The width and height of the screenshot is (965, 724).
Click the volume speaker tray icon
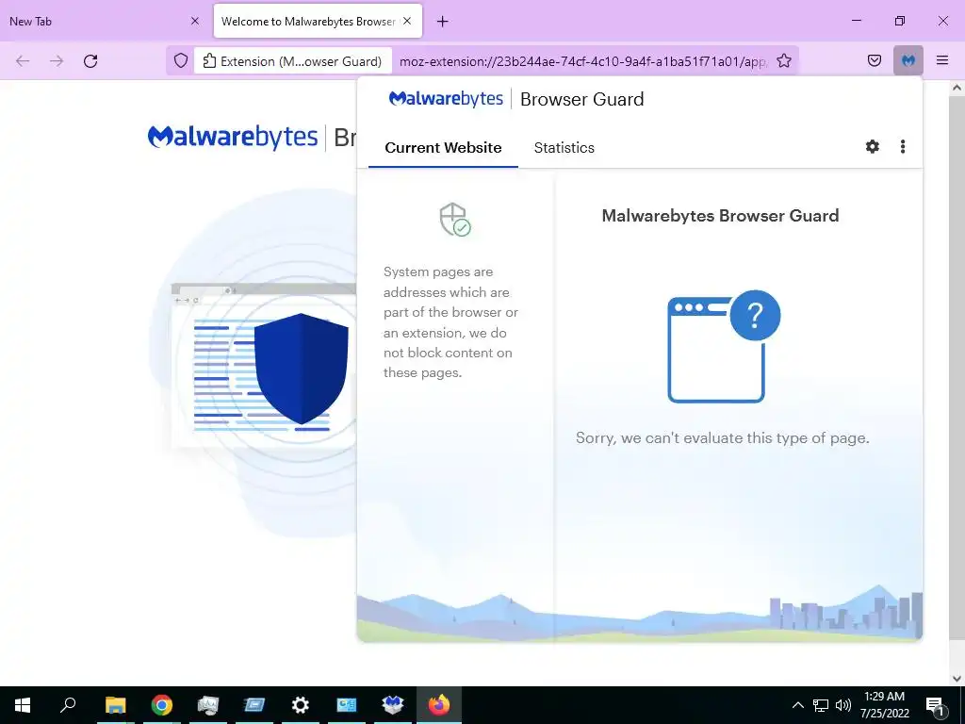coord(843,705)
